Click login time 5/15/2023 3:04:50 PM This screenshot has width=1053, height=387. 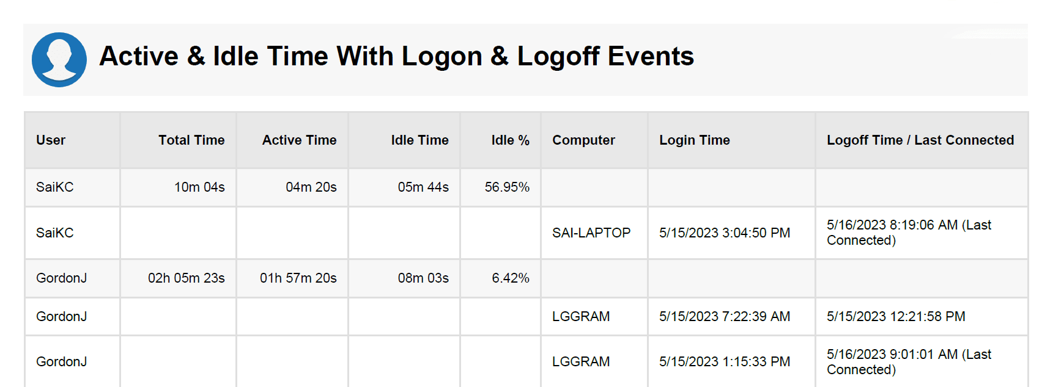click(724, 233)
